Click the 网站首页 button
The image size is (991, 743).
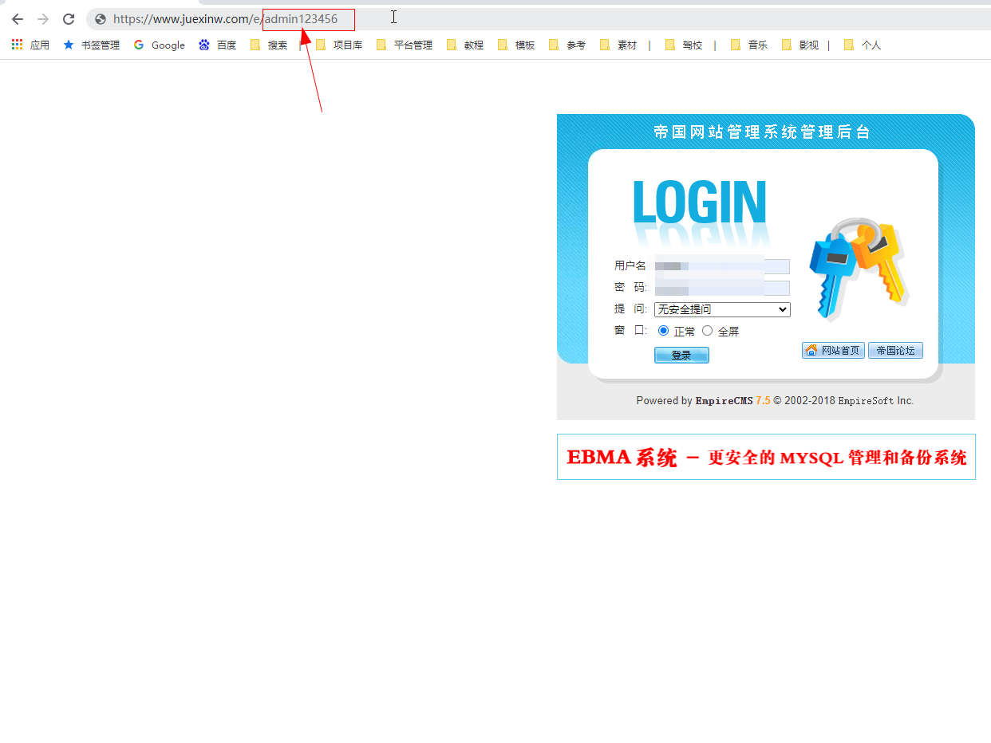(x=833, y=351)
